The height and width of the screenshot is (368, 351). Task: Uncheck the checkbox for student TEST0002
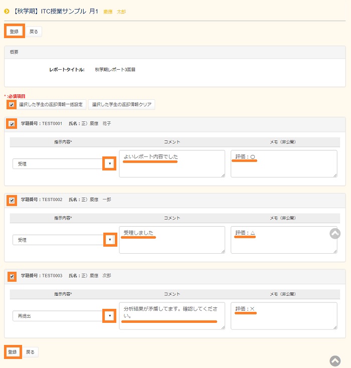(x=12, y=200)
